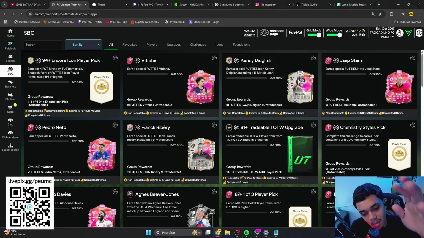Image resolution: width=424 pixels, height=238 pixels.
Task: Open Transfers in the sidebar
Action: [x=10, y=84]
